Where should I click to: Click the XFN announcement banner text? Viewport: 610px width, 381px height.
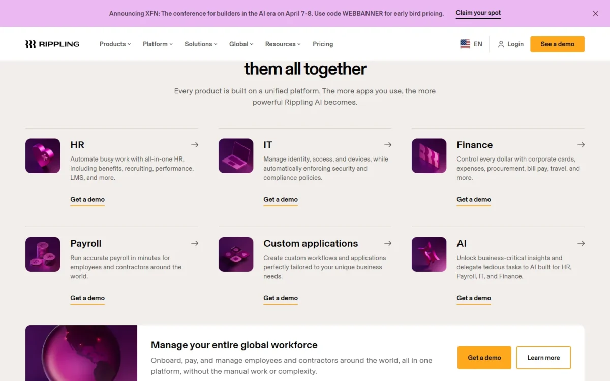click(x=277, y=14)
